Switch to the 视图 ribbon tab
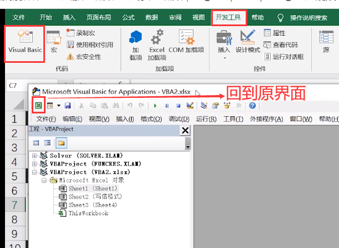Image resolution: width=339 pixels, height=248 pixels. pos(198,17)
